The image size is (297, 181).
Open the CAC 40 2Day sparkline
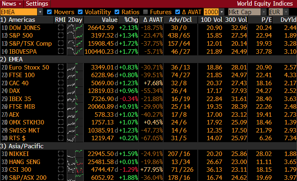pos(75,83)
